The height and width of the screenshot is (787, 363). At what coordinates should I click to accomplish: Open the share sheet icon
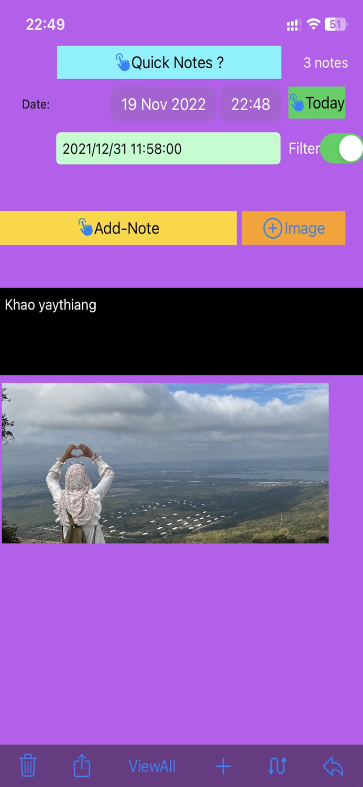click(82, 765)
